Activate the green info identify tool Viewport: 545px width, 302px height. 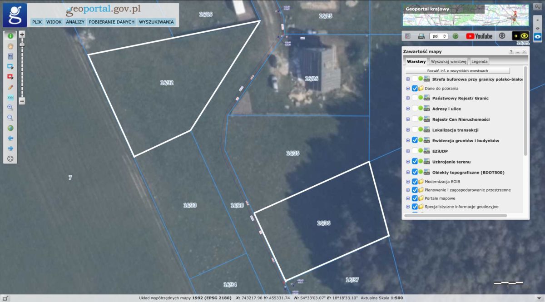(10, 35)
